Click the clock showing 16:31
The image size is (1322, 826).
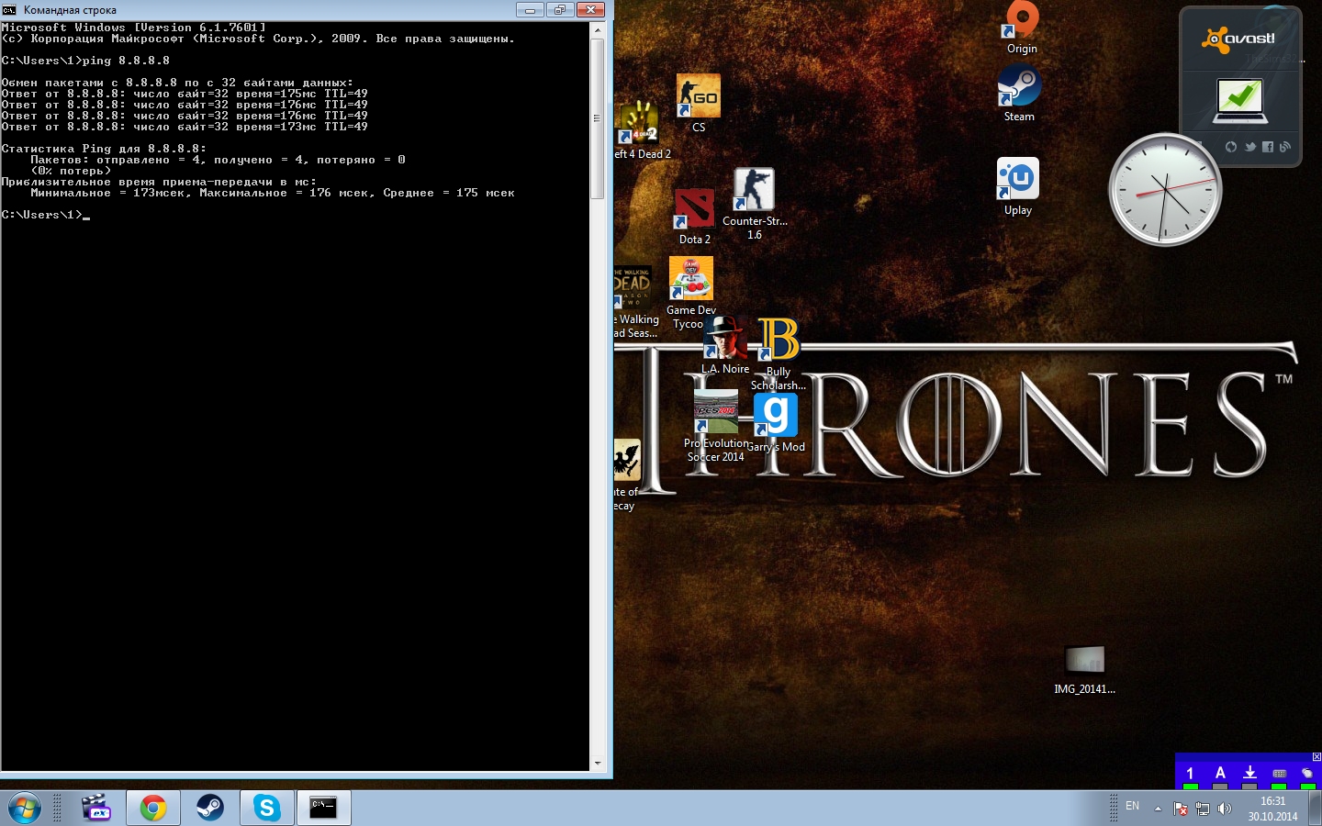click(x=1272, y=809)
